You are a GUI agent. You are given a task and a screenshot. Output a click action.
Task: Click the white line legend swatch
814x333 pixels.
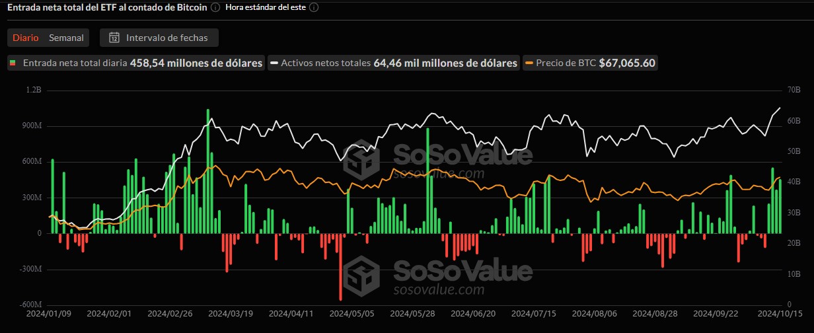coord(274,63)
